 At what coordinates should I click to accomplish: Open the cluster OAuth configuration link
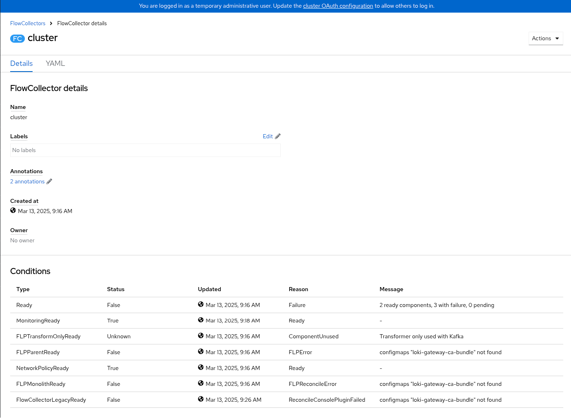pyautogui.click(x=338, y=6)
